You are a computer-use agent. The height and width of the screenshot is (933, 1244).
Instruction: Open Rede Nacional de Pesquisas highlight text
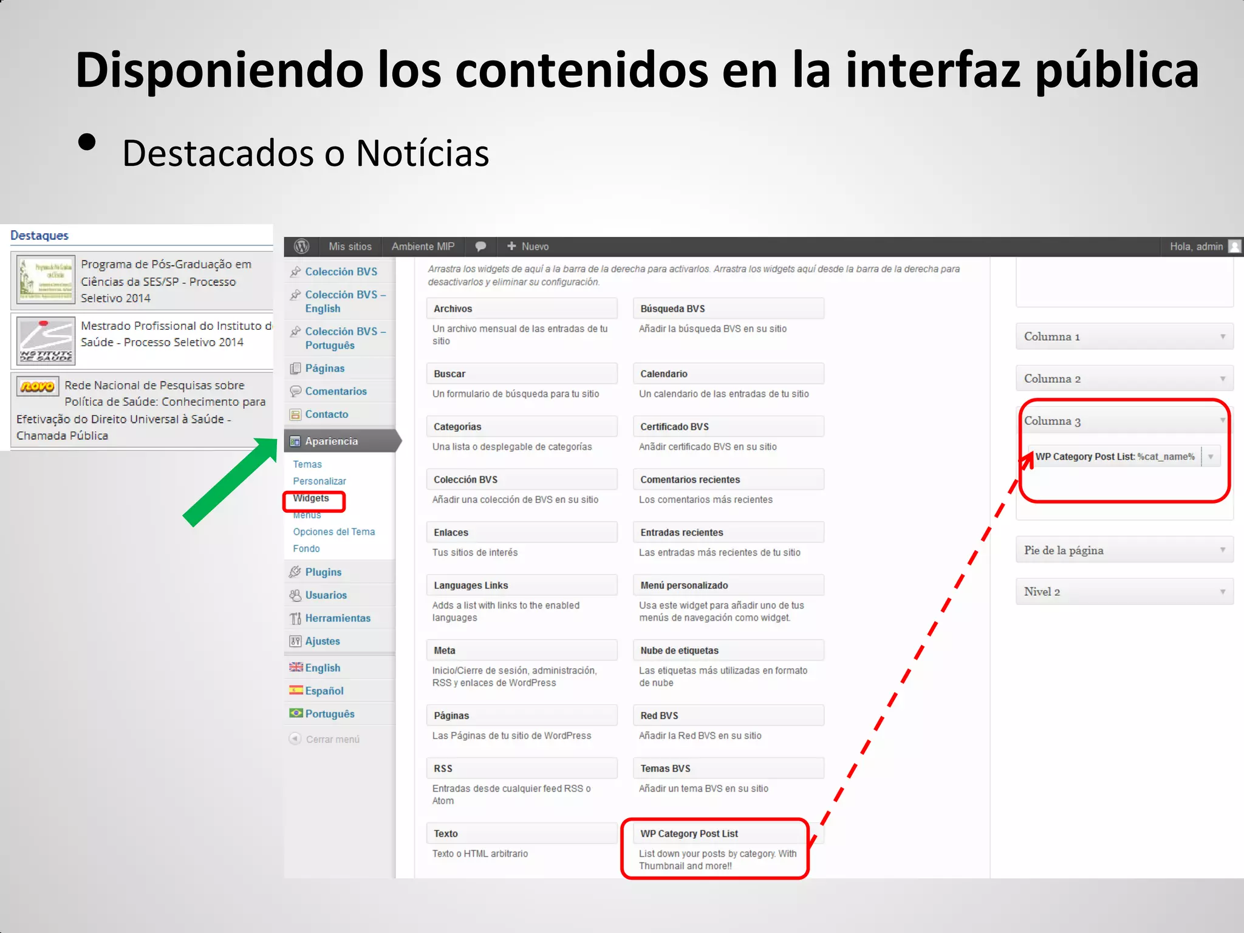coord(141,410)
